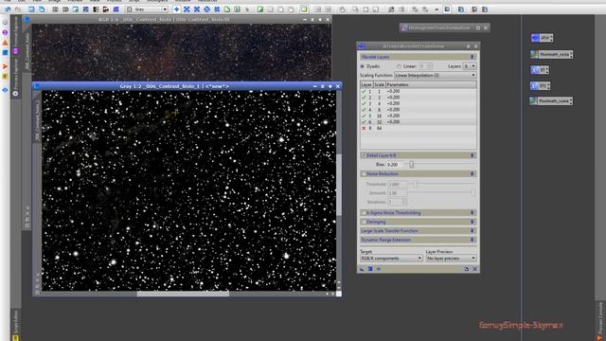Click the red arrow icon in left sidebar
The height and width of the screenshot is (341, 606).
5,67
